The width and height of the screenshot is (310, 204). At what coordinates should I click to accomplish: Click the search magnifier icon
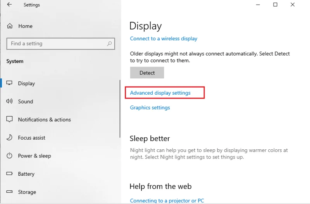point(109,43)
